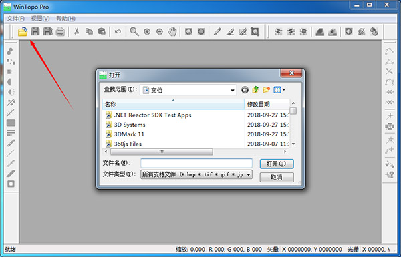The width and height of the screenshot is (401, 257).
Task: Click the zoom-in plus-circle icon
Action: (x=147, y=31)
